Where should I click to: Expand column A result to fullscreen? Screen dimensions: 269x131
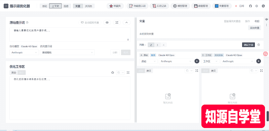pyautogui.click(x=197, y=71)
